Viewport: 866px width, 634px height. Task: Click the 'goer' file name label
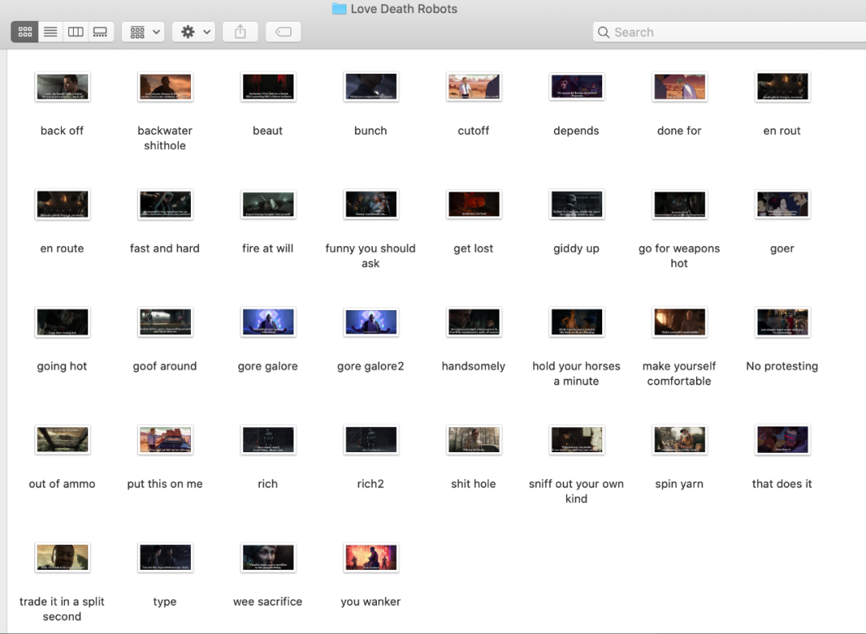click(x=782, y=249)
